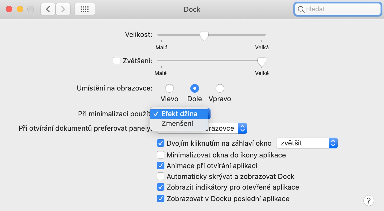Uncheck Zobrazovat v Docku poslední aplikace
Screen dimensions: 384x211
click(x=160, y=199)
